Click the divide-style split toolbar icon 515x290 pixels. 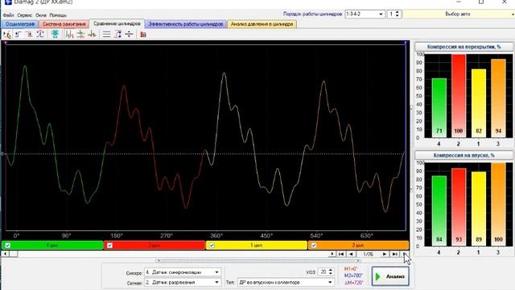pos(129,34)
